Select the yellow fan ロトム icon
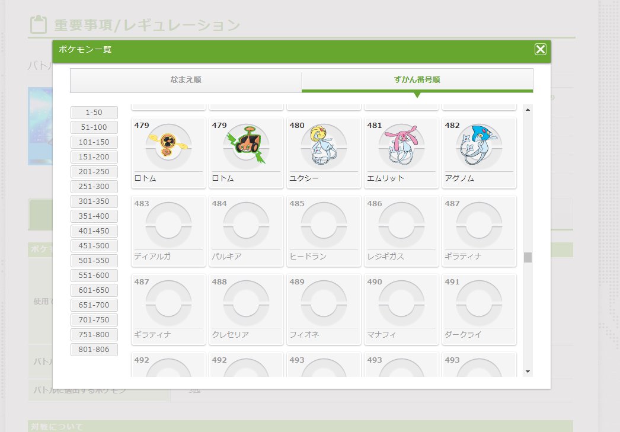Viewport: 620px width, 432px height. click(x=168, y=145)
